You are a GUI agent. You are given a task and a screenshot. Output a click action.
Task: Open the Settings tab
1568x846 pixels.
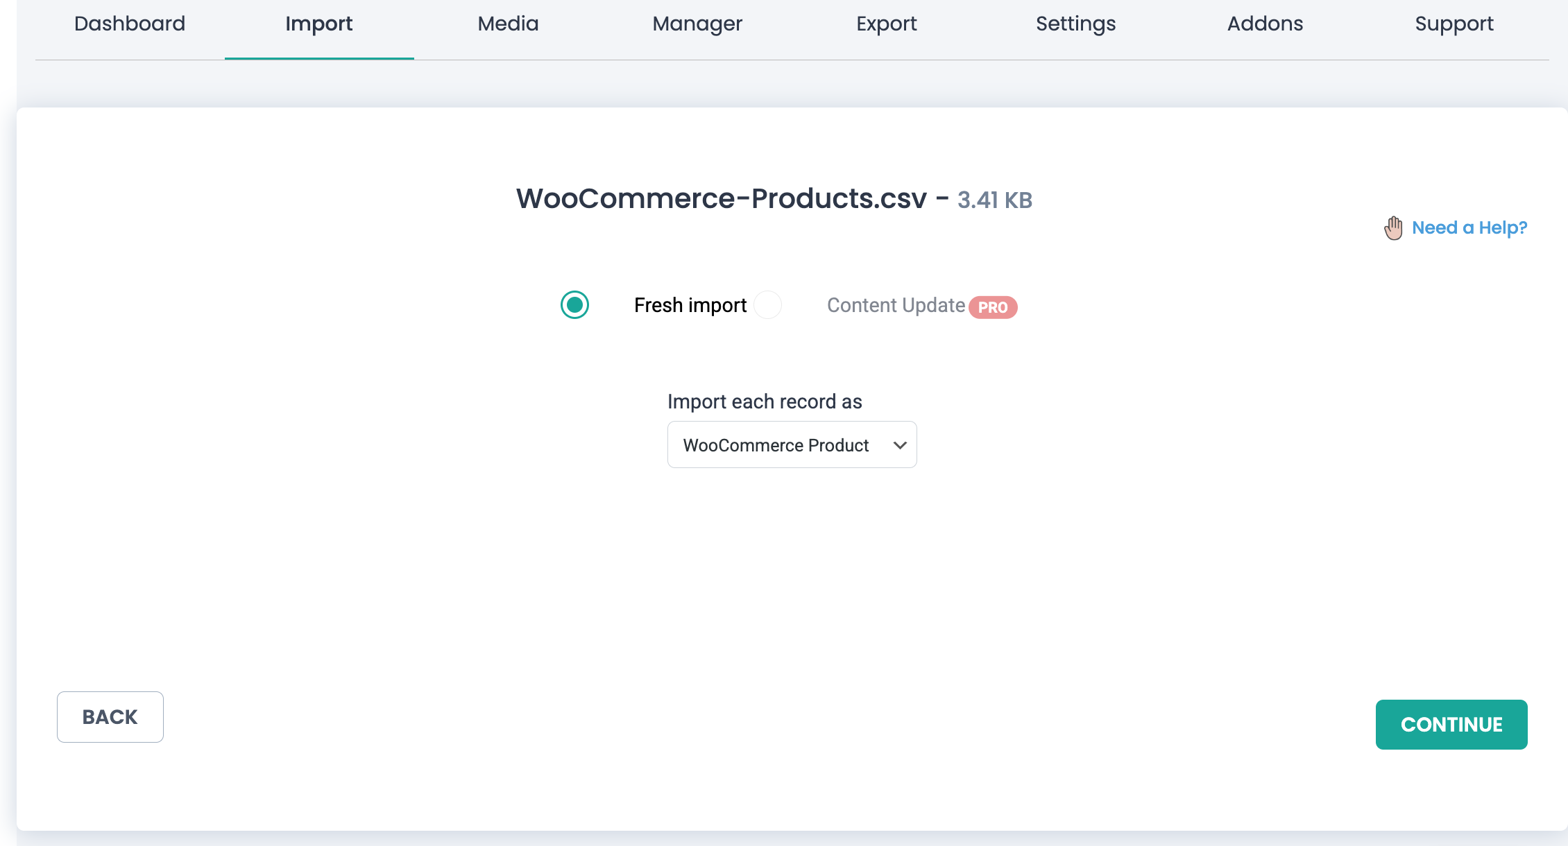click(x=1075, y=23)
